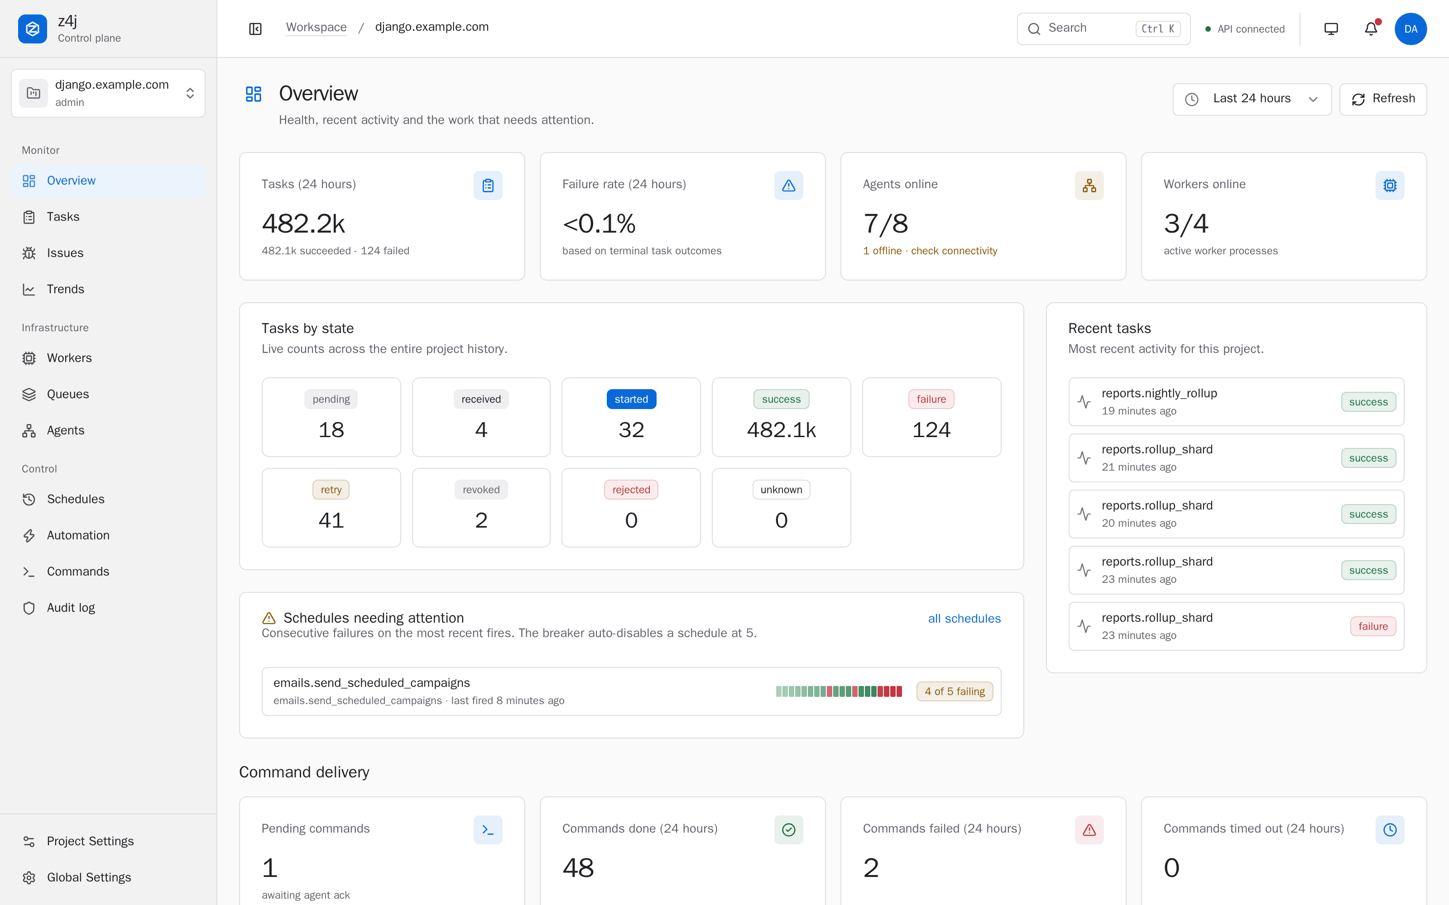
Task: Click the Refresh button
Action: [x=1382, y=99]
